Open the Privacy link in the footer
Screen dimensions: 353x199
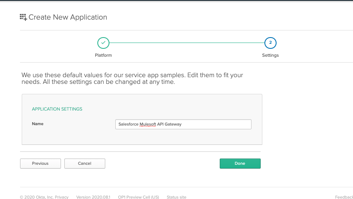point(62,197)
